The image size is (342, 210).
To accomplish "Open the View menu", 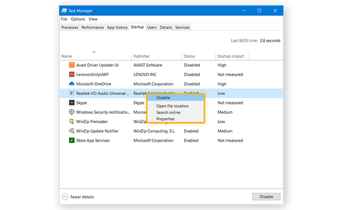I will point(93,19).
